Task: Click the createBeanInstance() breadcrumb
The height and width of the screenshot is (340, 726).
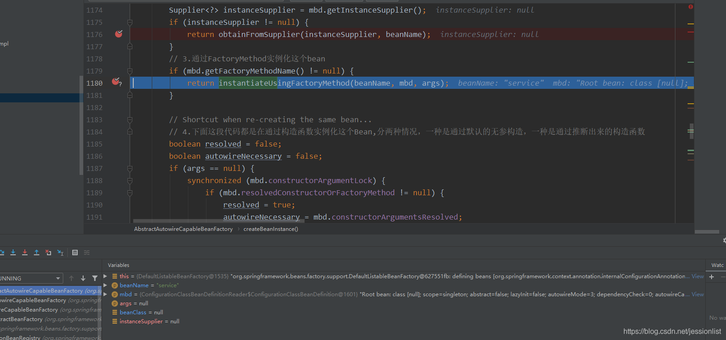Action: 271,229
